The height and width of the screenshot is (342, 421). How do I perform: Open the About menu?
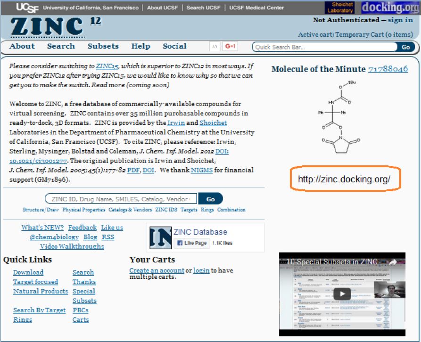pos(22,46)
